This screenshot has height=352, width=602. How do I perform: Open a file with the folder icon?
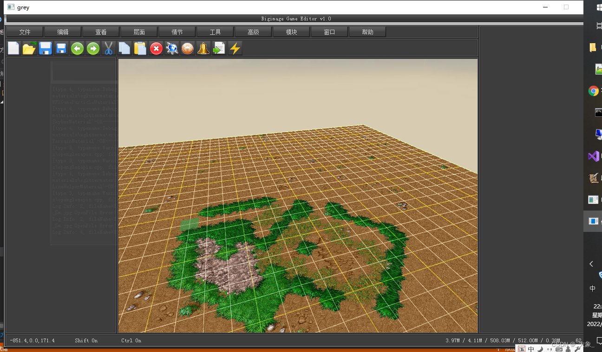click(x=29, y=48)
